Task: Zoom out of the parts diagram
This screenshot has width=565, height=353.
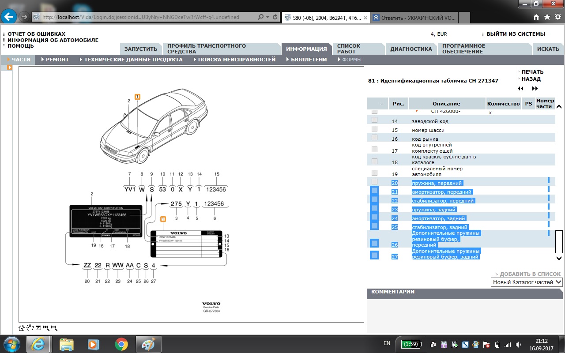Action: click(54, 328)
